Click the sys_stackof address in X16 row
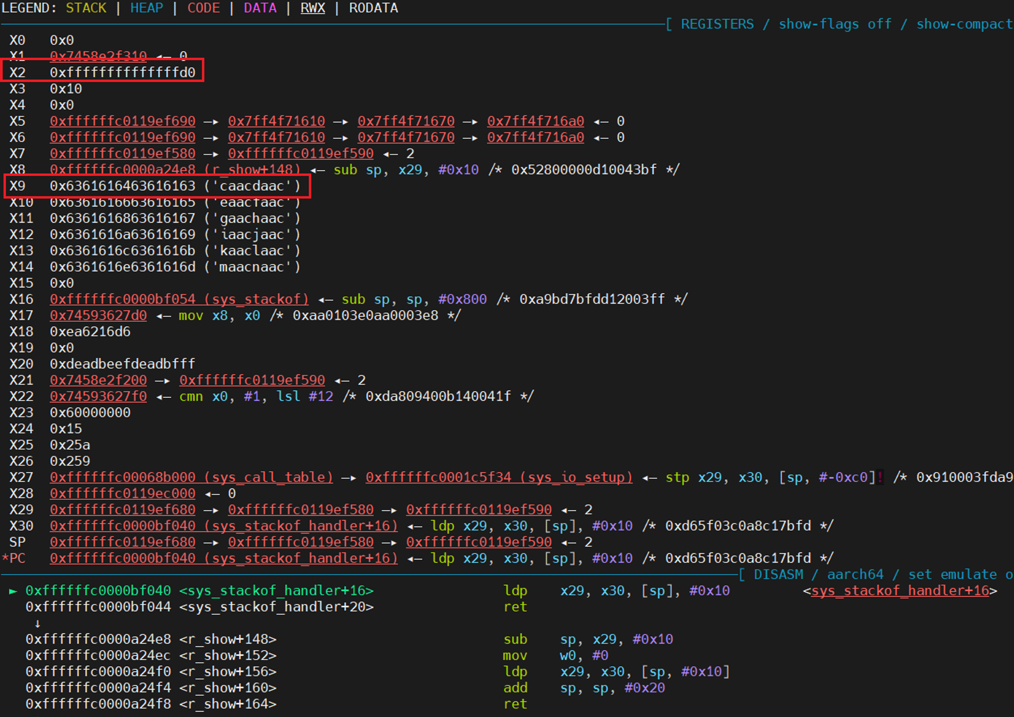 pyautogui.click(x=179, y=299)
